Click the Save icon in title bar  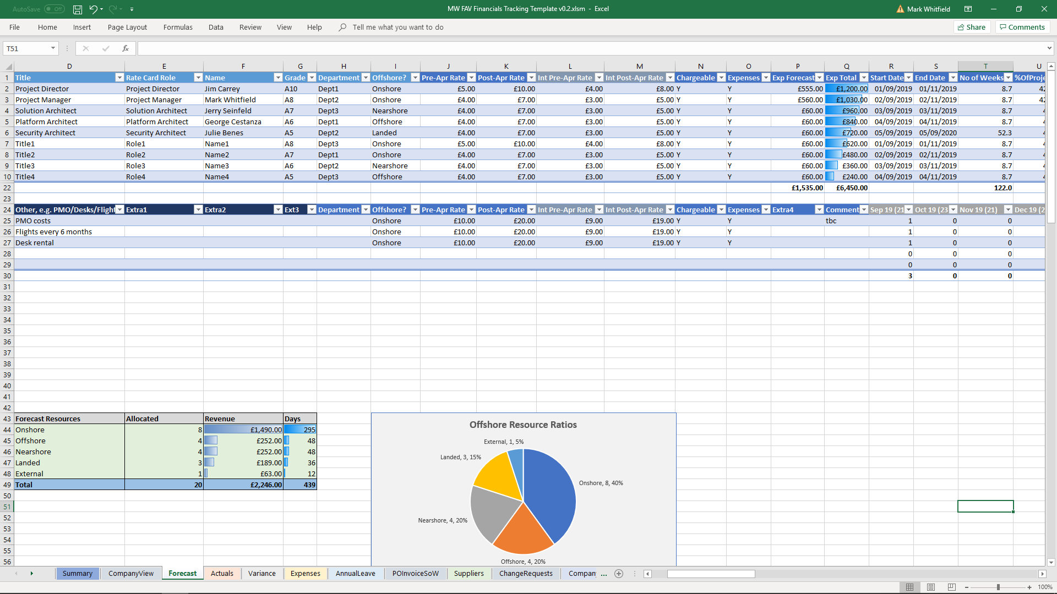[x=78, y=9]
